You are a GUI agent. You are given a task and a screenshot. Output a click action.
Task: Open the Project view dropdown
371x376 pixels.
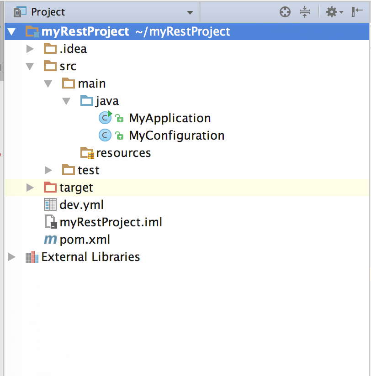pos(190,12)
